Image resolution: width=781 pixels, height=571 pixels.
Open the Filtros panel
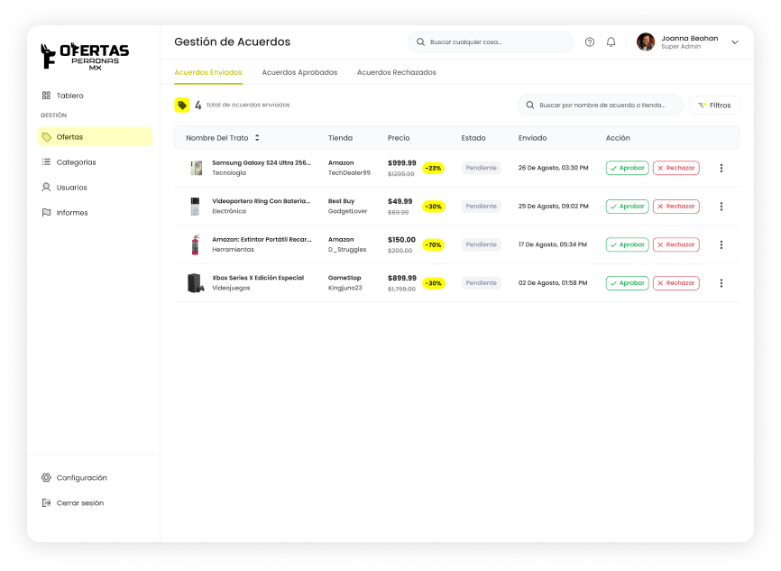[714, 104]
